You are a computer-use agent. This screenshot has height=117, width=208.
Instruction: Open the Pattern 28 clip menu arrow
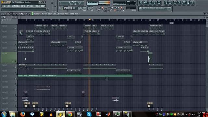133,42
